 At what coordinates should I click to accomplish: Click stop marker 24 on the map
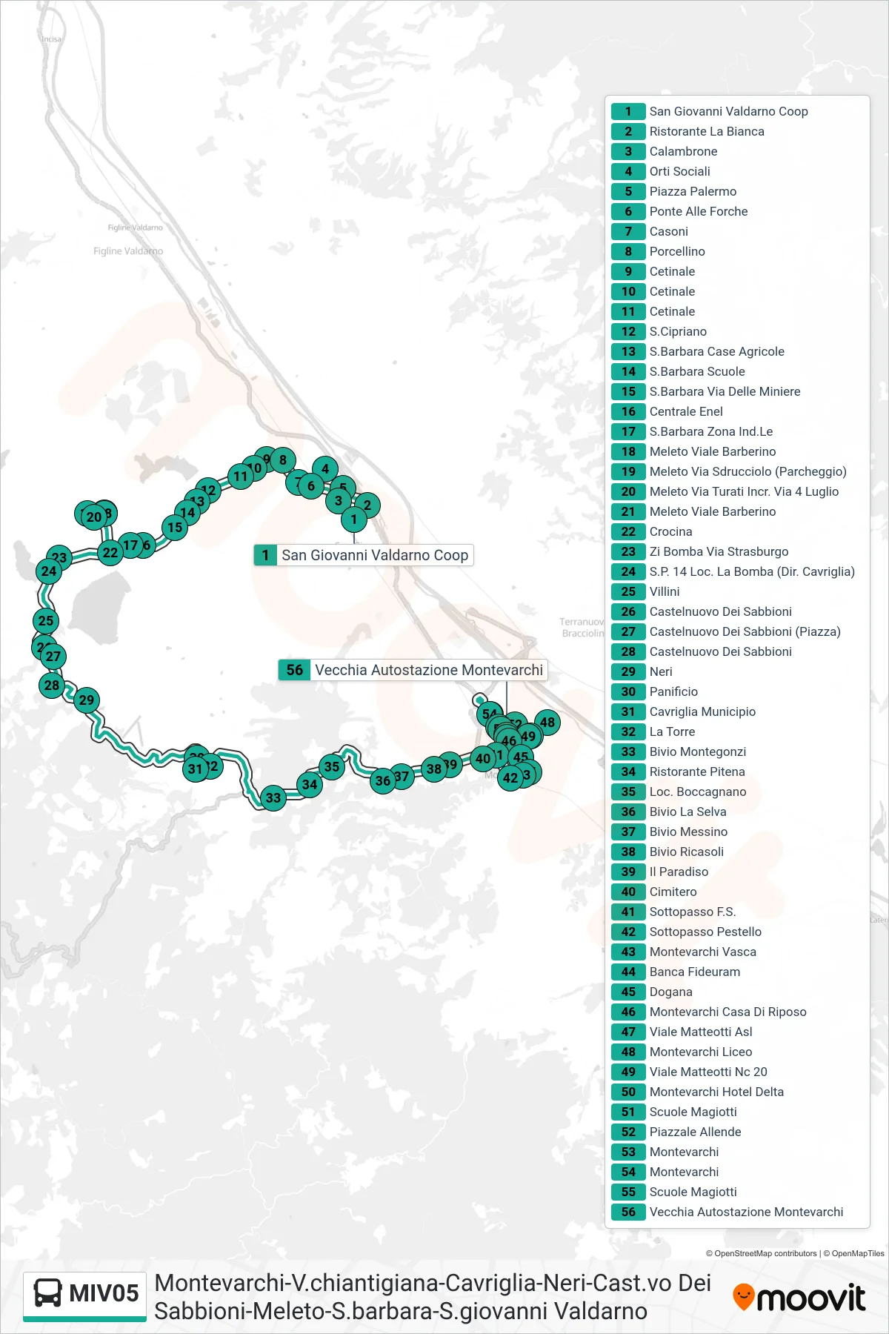49,571
